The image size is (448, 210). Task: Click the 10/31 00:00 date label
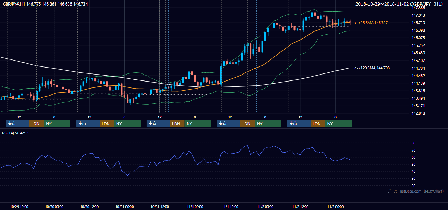[x=124, y=207]
